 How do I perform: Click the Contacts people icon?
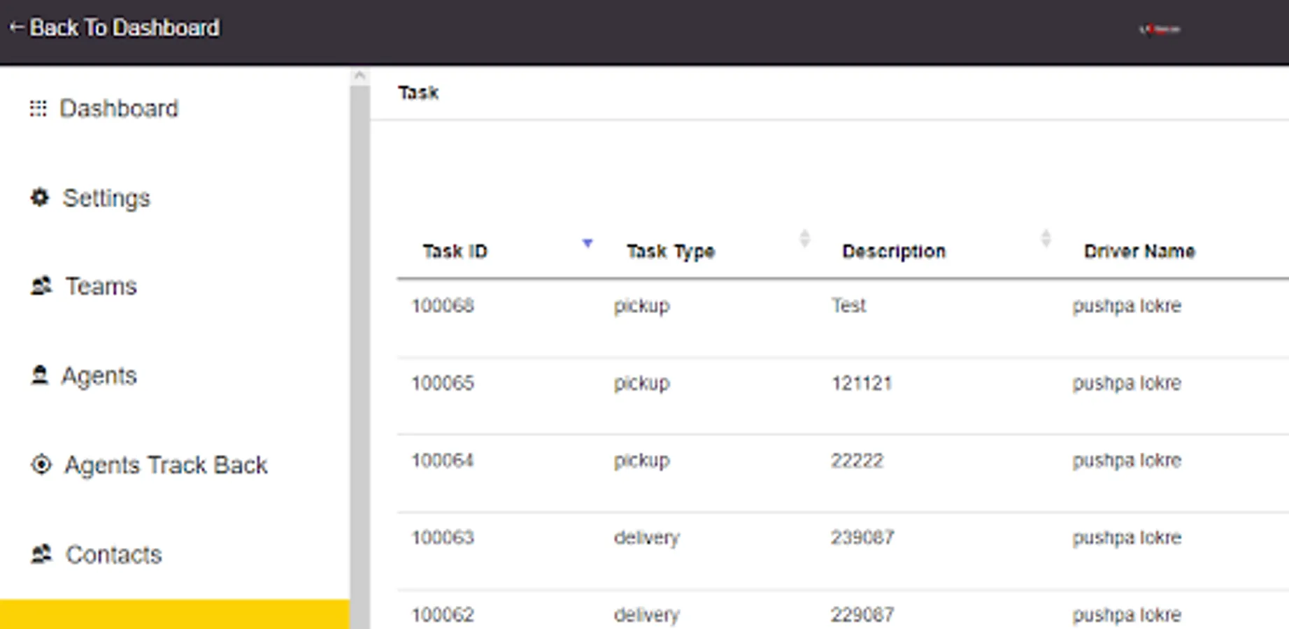tap(41, 554)
